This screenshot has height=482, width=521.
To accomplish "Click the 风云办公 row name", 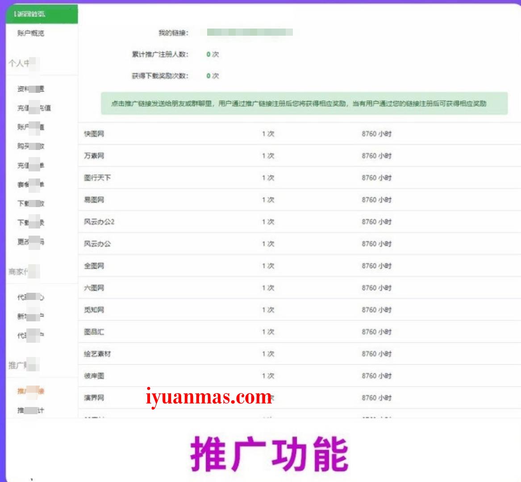I will pos(97,244).
